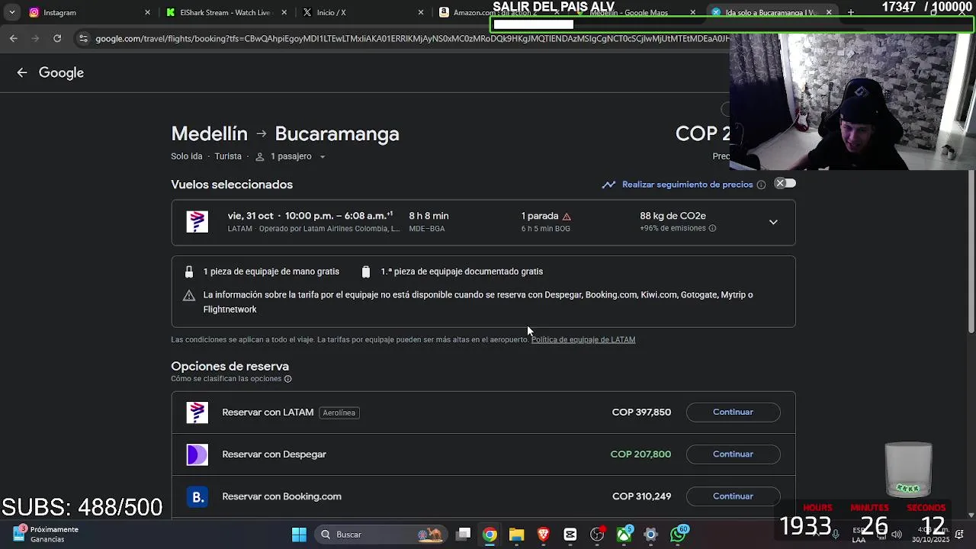Click the baggage fare warning triangle icon
The width and height of the screenshot is (976, 549).
point(189,295)
